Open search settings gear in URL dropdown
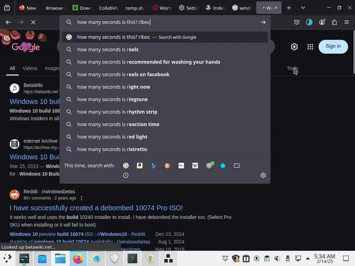 263,175
